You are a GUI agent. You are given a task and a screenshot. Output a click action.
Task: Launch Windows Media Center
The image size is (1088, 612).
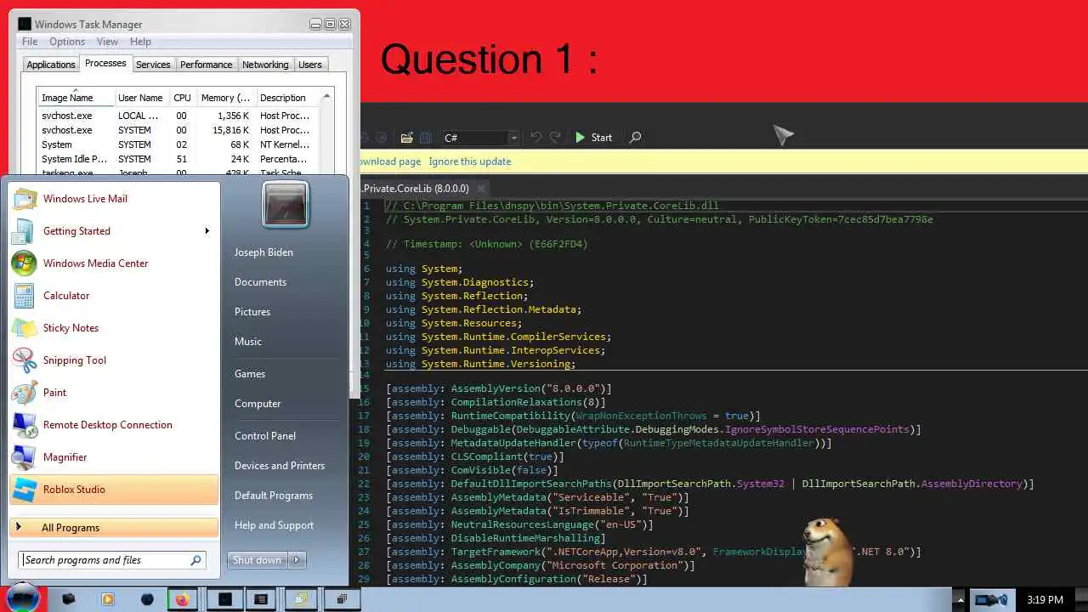point(114,263)
